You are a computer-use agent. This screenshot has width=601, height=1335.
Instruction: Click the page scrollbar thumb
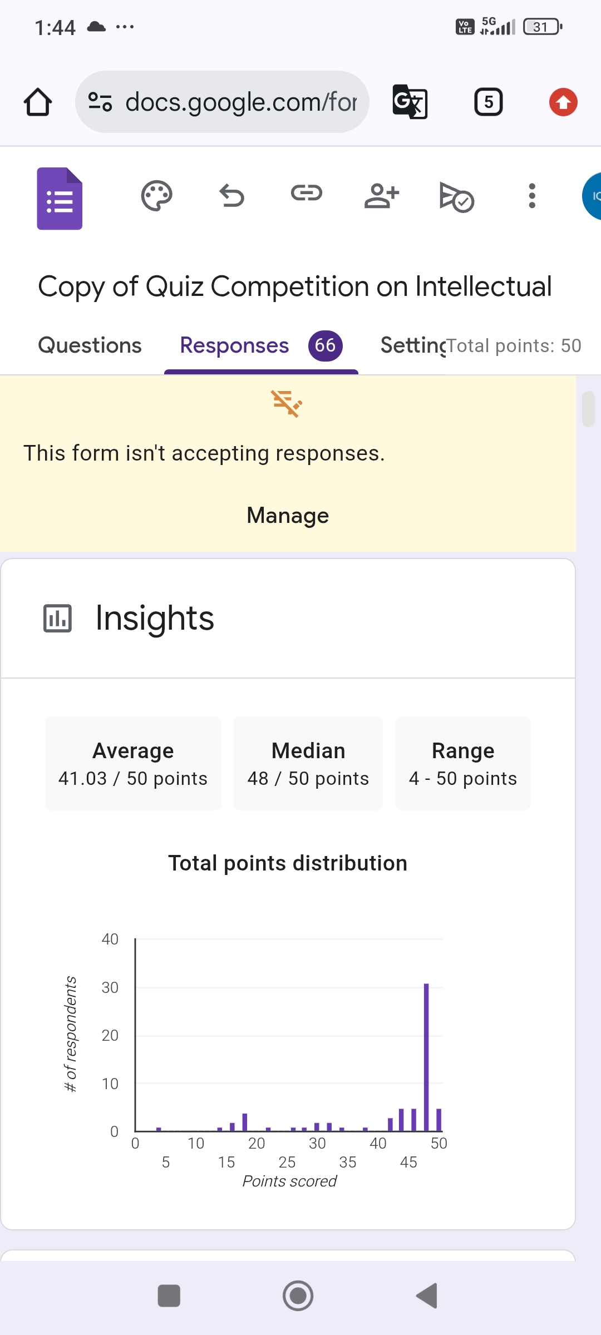588,409
